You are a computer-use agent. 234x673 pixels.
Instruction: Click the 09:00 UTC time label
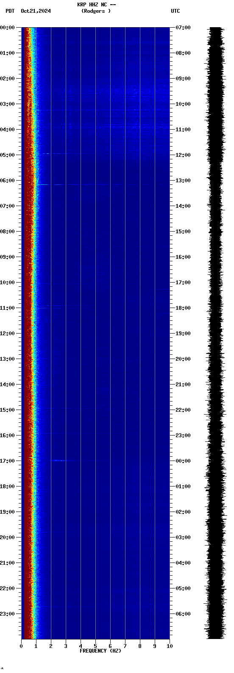183,79
